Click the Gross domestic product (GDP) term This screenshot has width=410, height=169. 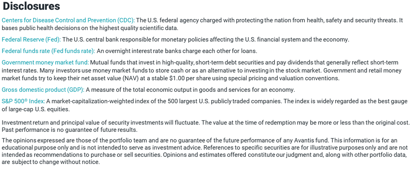(43, 90)
